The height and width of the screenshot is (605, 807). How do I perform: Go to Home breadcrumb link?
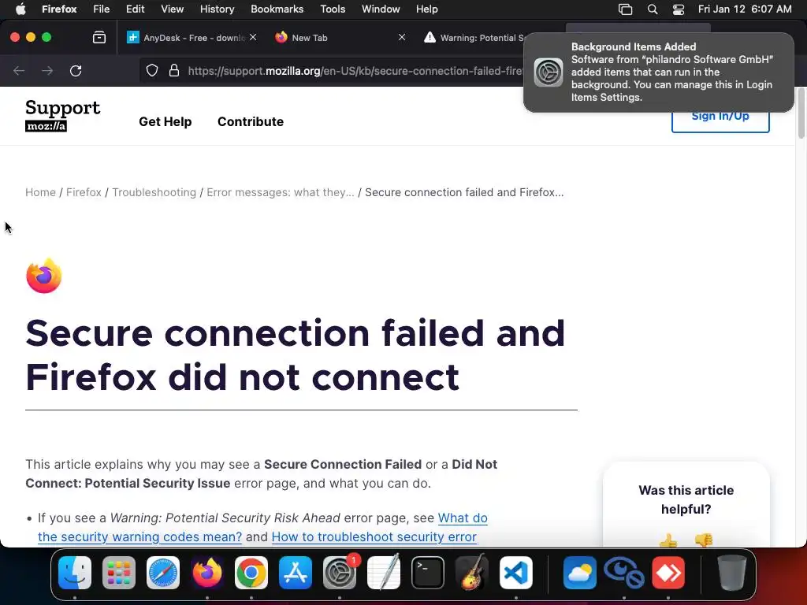click(40, 192)
